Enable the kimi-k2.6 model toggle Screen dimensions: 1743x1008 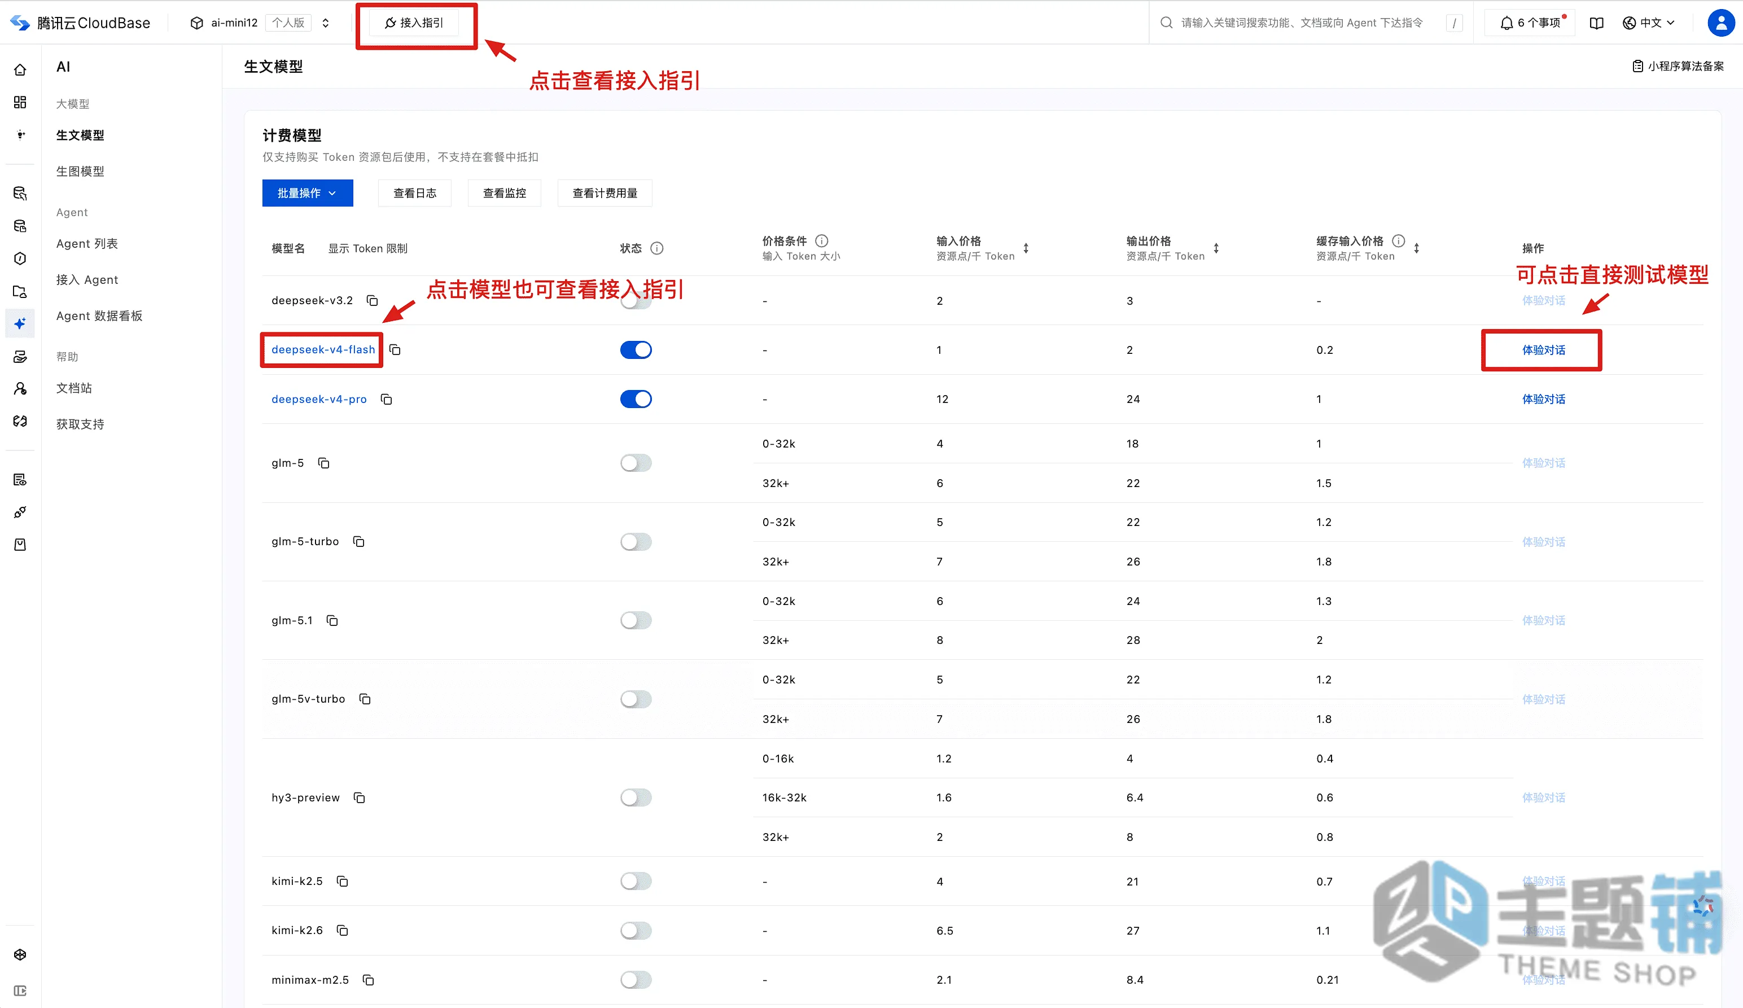636,931
